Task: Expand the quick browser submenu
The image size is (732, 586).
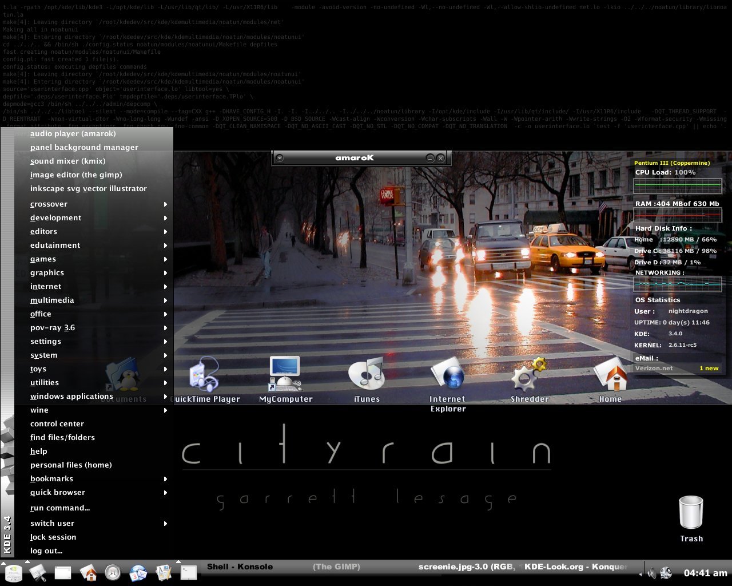Action: (x=94, y=493)
